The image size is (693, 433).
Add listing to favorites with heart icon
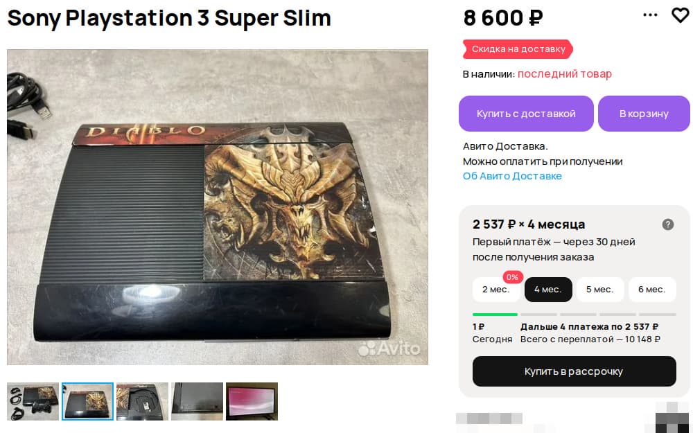[x=681, y=15]
